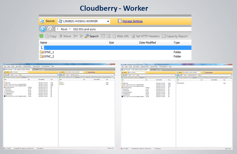Open Storage Settings link in right small window
The width and height of the screenshot is (237, 154).
(x=209, y=72)
